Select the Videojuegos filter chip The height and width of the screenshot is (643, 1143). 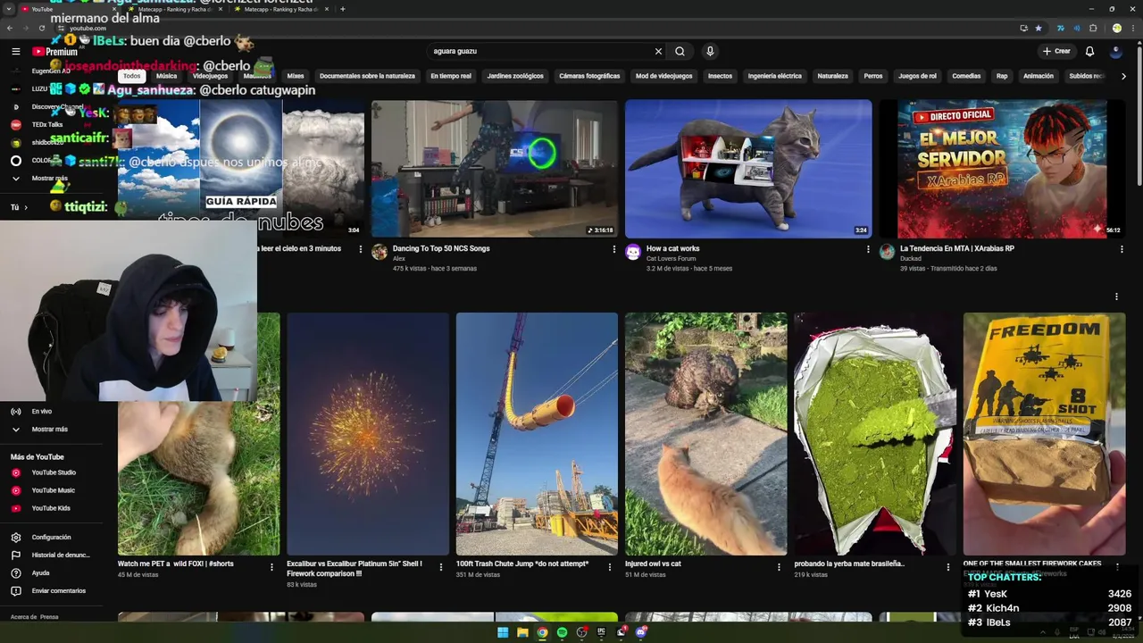tap(211, 76)
